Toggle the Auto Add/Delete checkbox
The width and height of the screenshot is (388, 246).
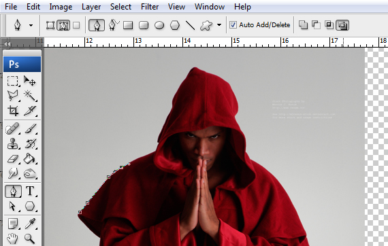click(233, 25)
